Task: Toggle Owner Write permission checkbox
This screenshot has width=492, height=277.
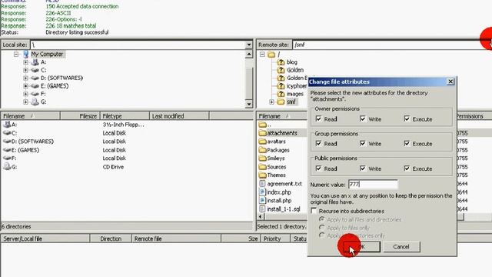Action: [363, 118]
